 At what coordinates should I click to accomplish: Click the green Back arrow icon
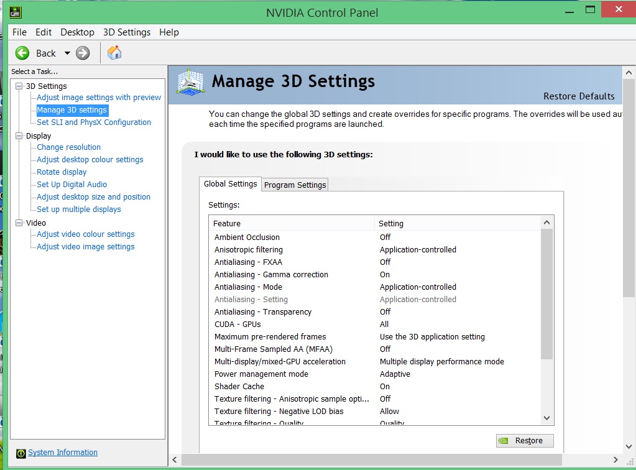(22, 53)
